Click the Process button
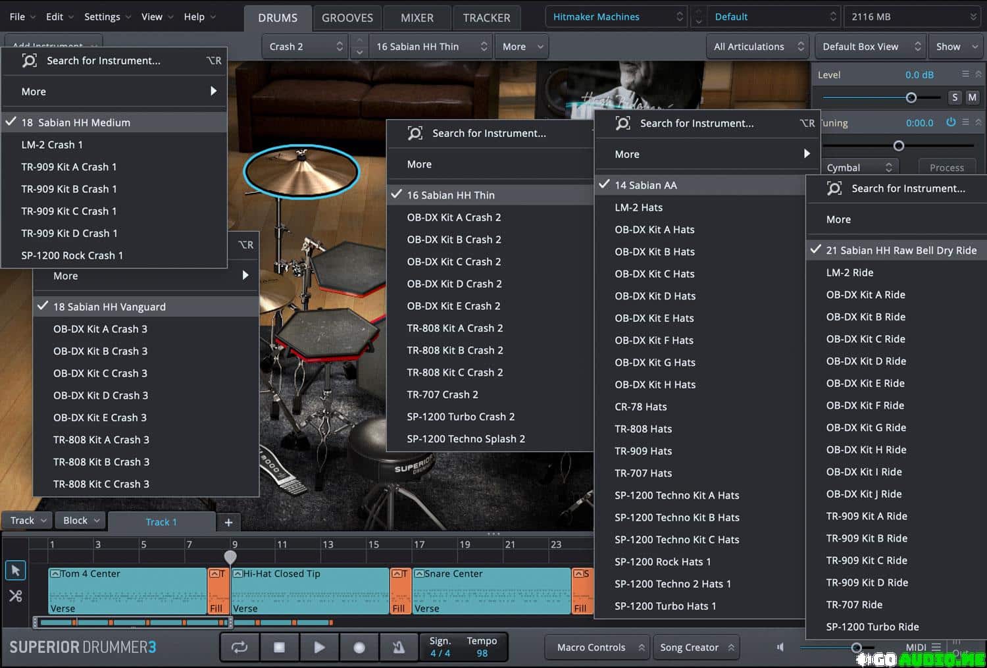Image resolution: width=987 pixels, height=668 pixels. (x=946, y=168)
